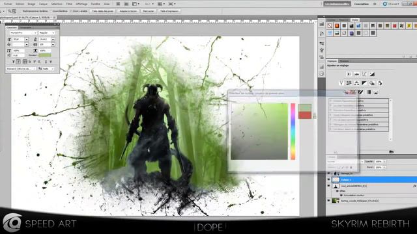Add a Levels adjustment layer

356,74
